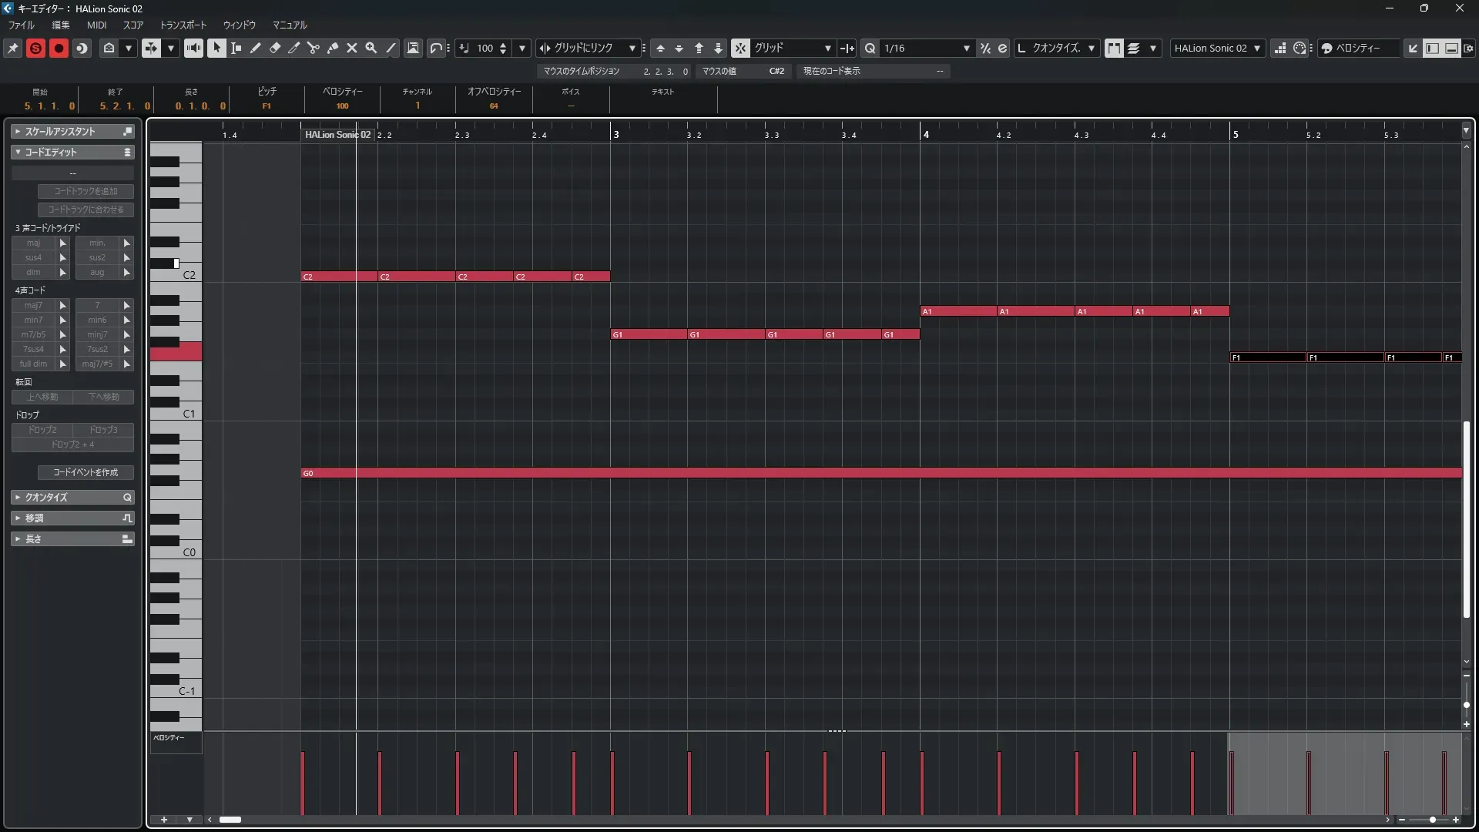Expand the スケールアシスタント section
The width and height of the screenshot is (1479, 832).
click(x=60, y=132)
